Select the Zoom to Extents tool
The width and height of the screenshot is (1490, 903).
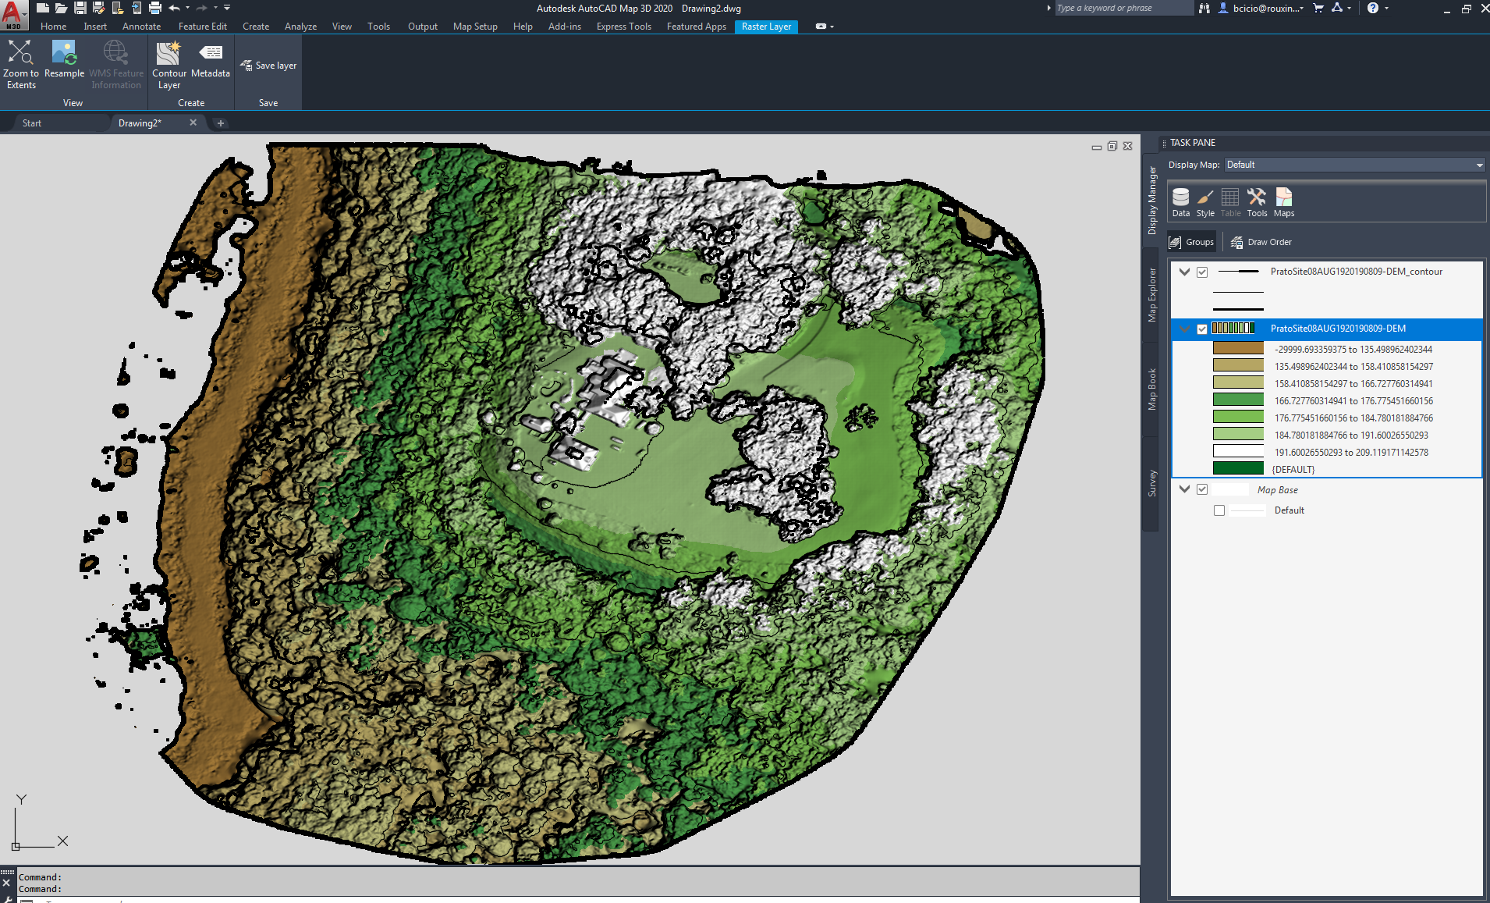click(x=21, y=62)
